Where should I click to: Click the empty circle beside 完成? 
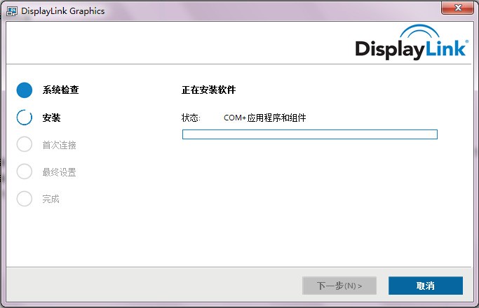click(x=25, y=199)
